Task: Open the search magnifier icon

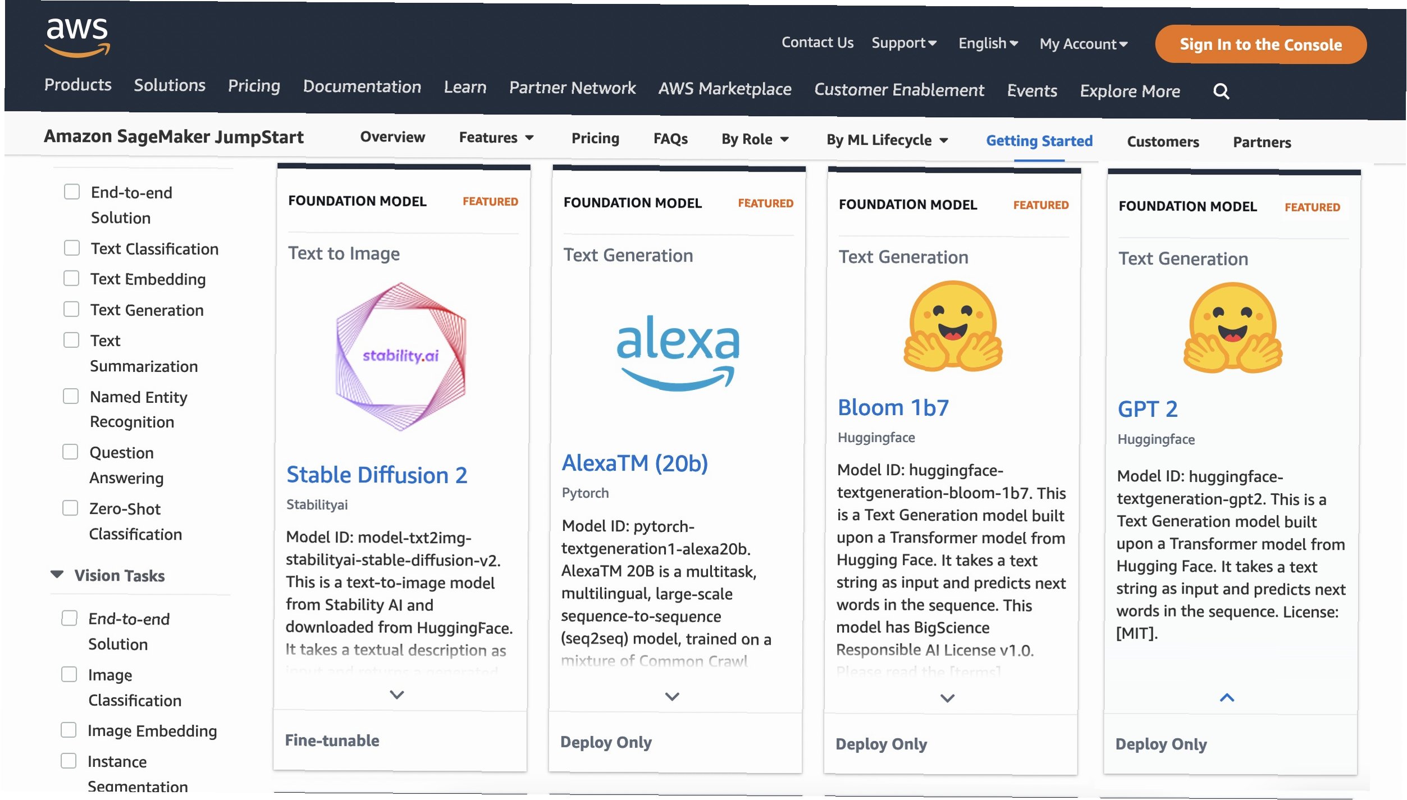Action: pos(1221,91)
